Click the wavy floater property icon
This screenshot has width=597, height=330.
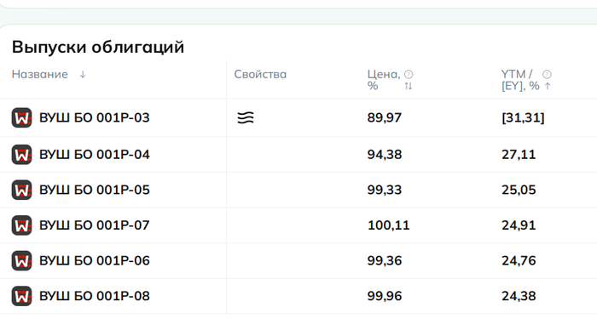click(x=246, y=118)
